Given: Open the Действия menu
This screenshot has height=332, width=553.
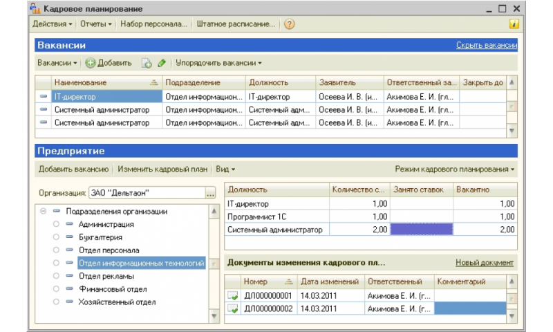Looking at the screenshot, I should point(52,24).
